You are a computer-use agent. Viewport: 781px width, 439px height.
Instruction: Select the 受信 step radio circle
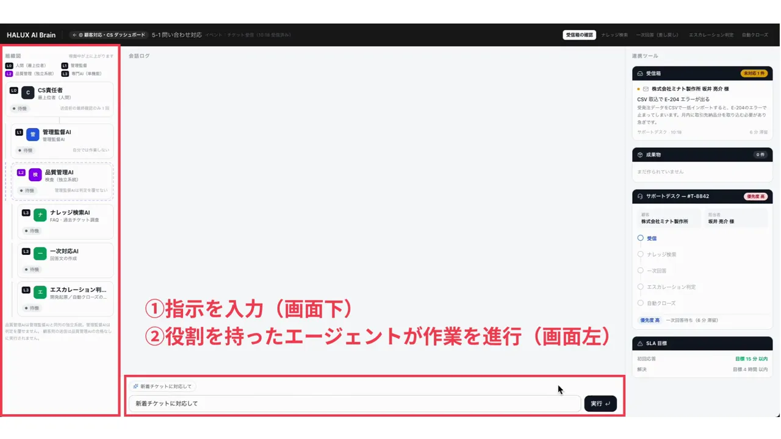(641, 238)
